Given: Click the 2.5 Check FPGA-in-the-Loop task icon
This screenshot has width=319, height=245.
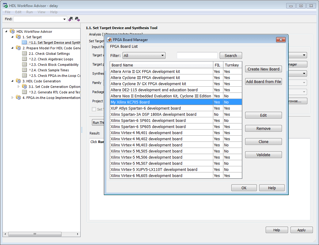Looking at the screenshot, I should click(x=25, y=75).
